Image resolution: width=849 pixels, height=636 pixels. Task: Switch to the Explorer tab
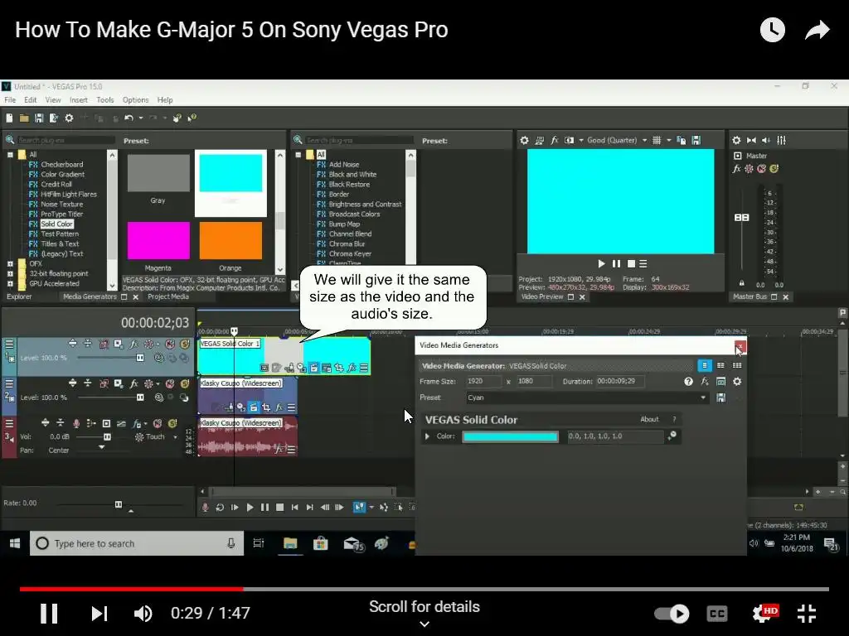[20, 297]
